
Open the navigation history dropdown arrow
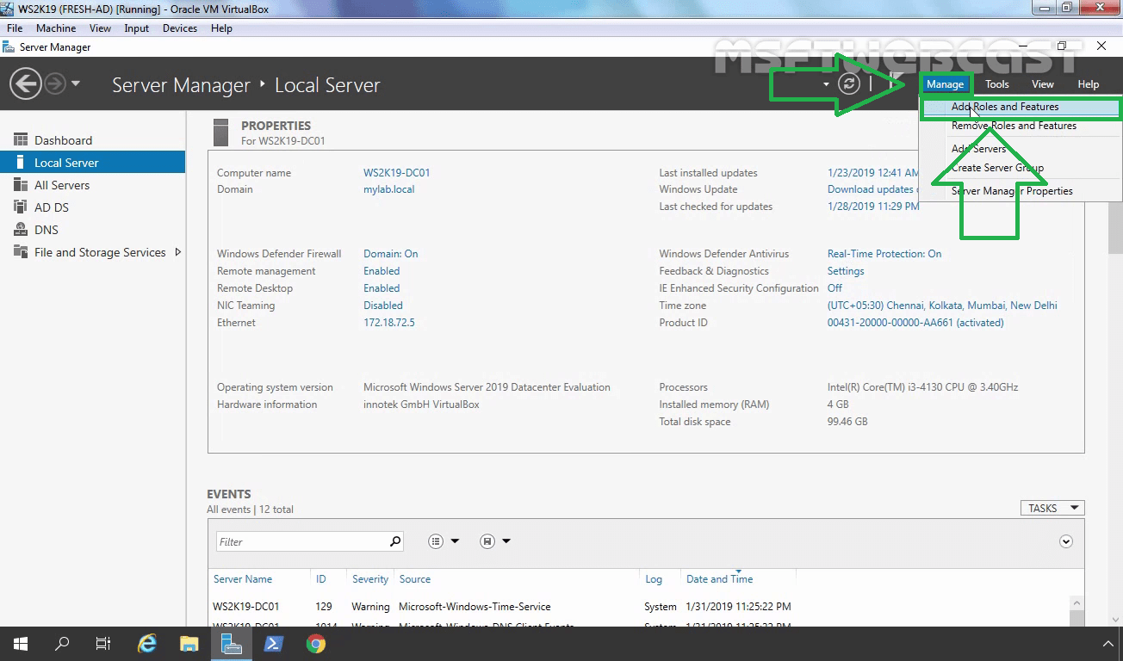point(76,84)
